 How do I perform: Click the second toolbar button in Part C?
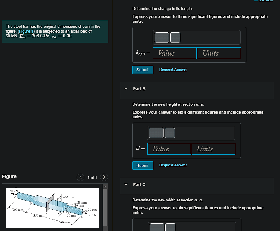click(x=170, y=227)
